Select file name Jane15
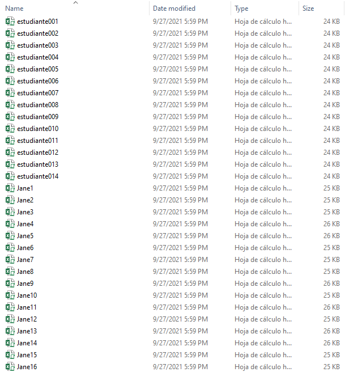362x372 pixels. click(27, 355)
